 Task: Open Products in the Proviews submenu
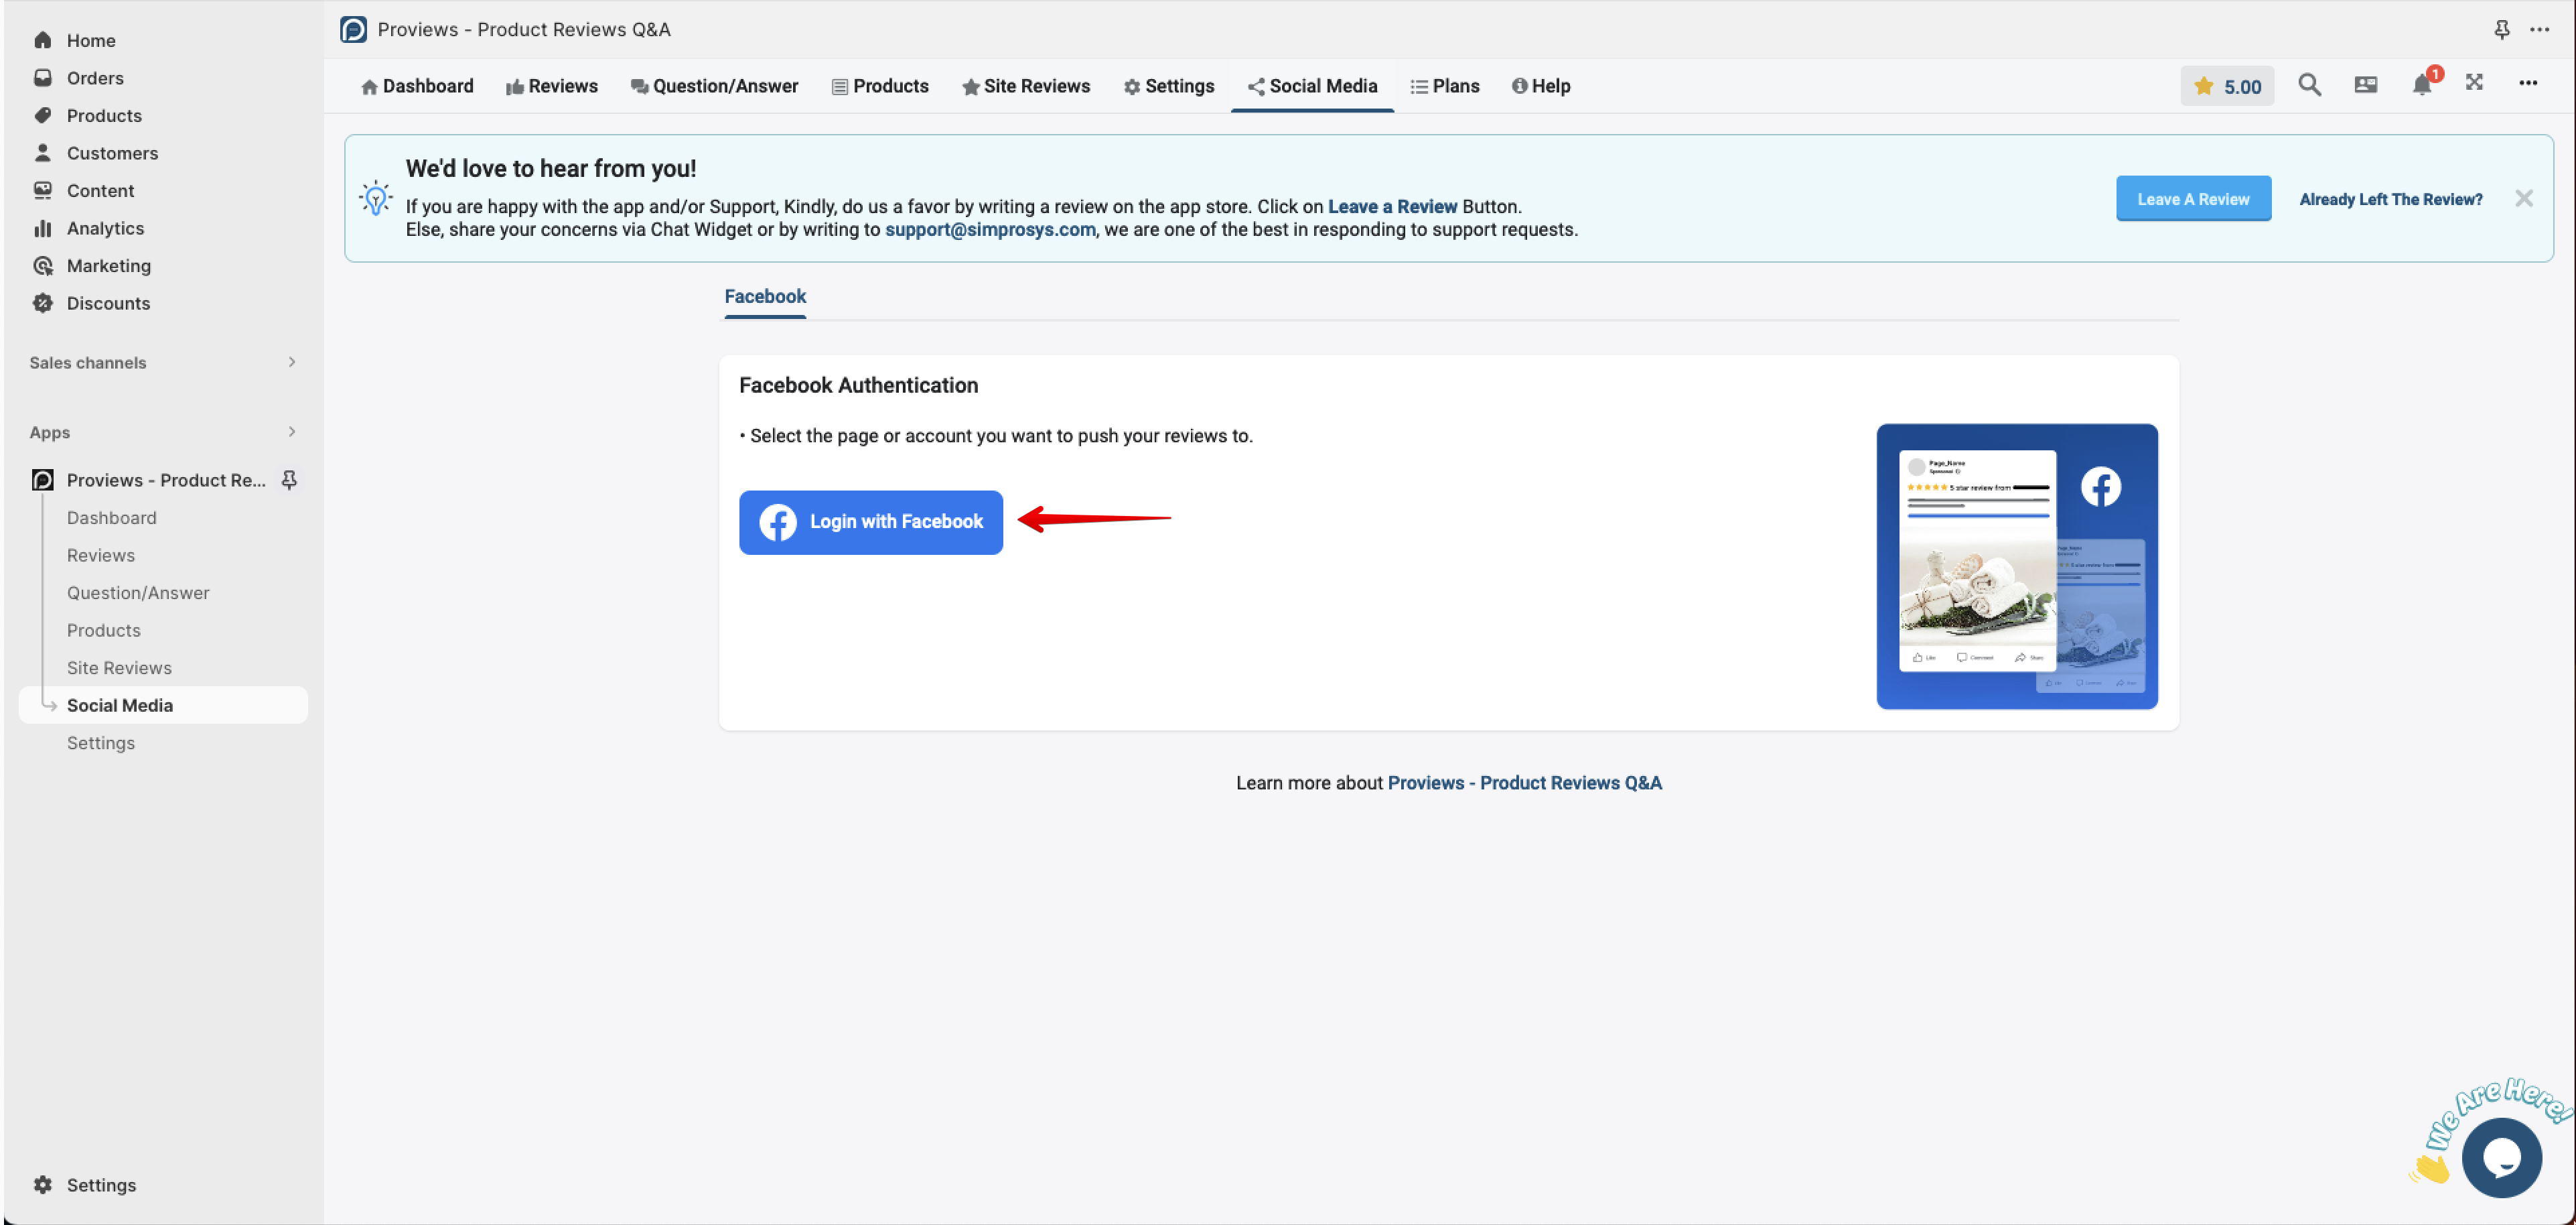(x=104, y=631)
